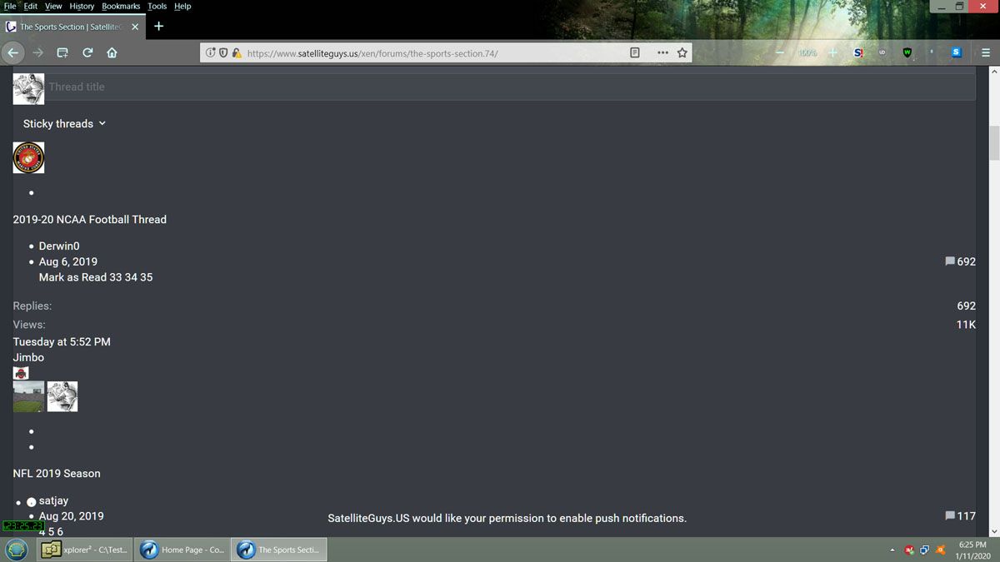The width and height of the screenshot is (1000, 562).
Task: Open the Windows Start button
Action: coord(16,550)
